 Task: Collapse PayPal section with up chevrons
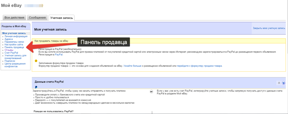pyautogui.click(x=279, y=83)
